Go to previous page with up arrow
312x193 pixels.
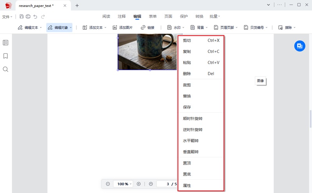coord(151,184)
